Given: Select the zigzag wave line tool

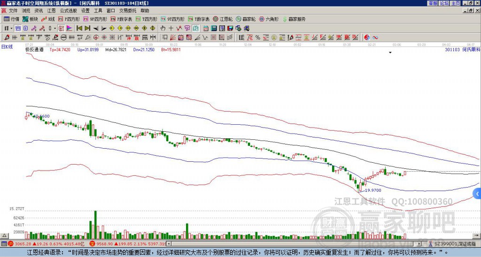Looking at the screenshot, I should click(x=205, y=38).
